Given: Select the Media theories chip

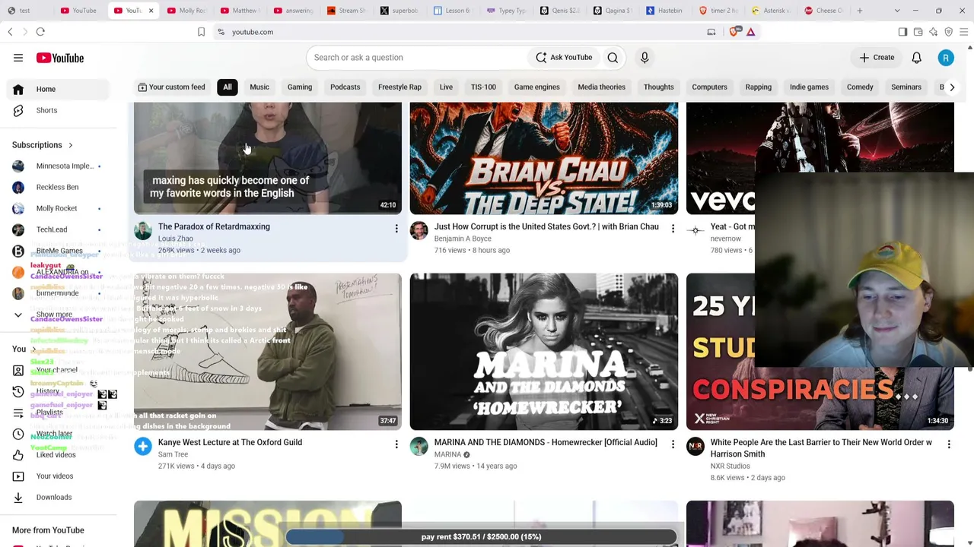Looking at the screenshot, I should pyautogui.click(x=601, y=87).
